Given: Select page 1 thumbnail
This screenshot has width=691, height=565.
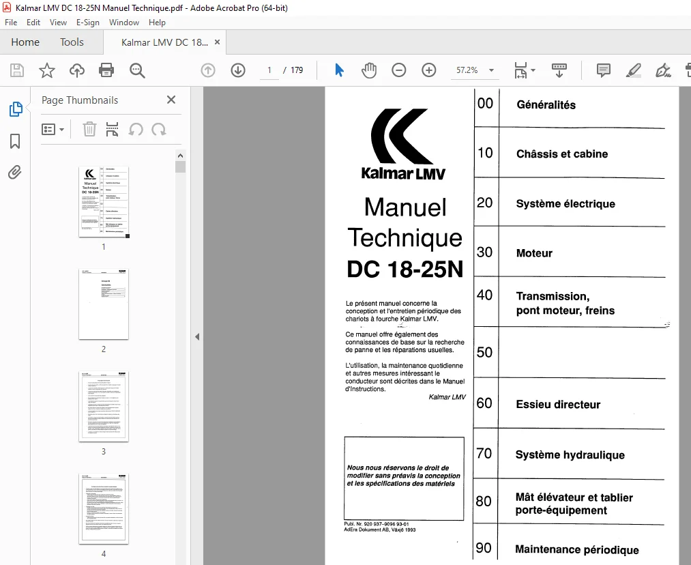Looking at the screenshot, I should point(104,202).
